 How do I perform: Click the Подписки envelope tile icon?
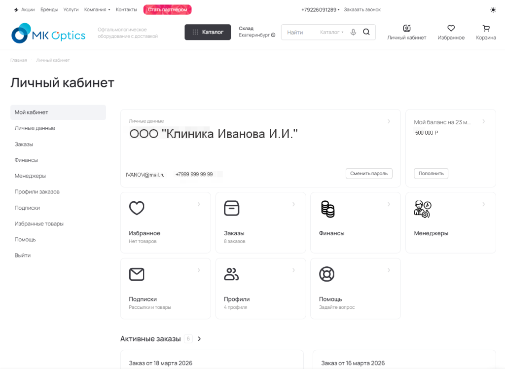click(x=137, y=274)
